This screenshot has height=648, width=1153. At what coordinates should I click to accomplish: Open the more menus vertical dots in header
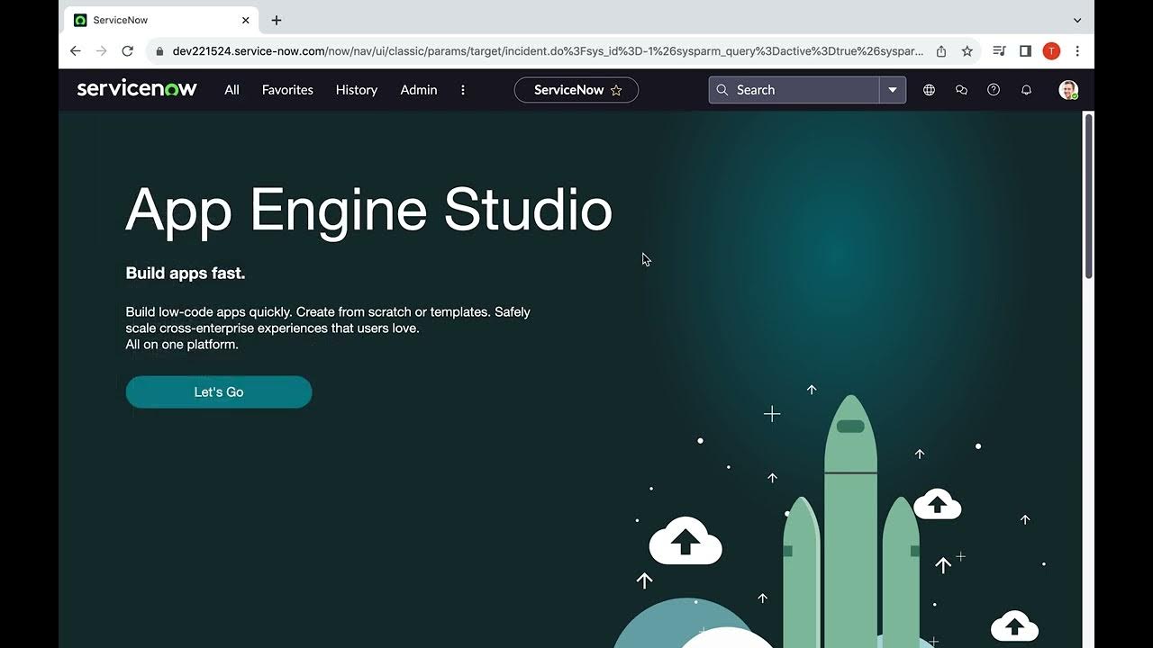tap(463, 90)
